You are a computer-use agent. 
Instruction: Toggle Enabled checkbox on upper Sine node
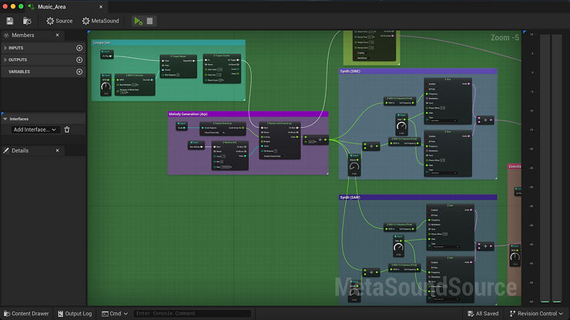(x=438, y=84)
